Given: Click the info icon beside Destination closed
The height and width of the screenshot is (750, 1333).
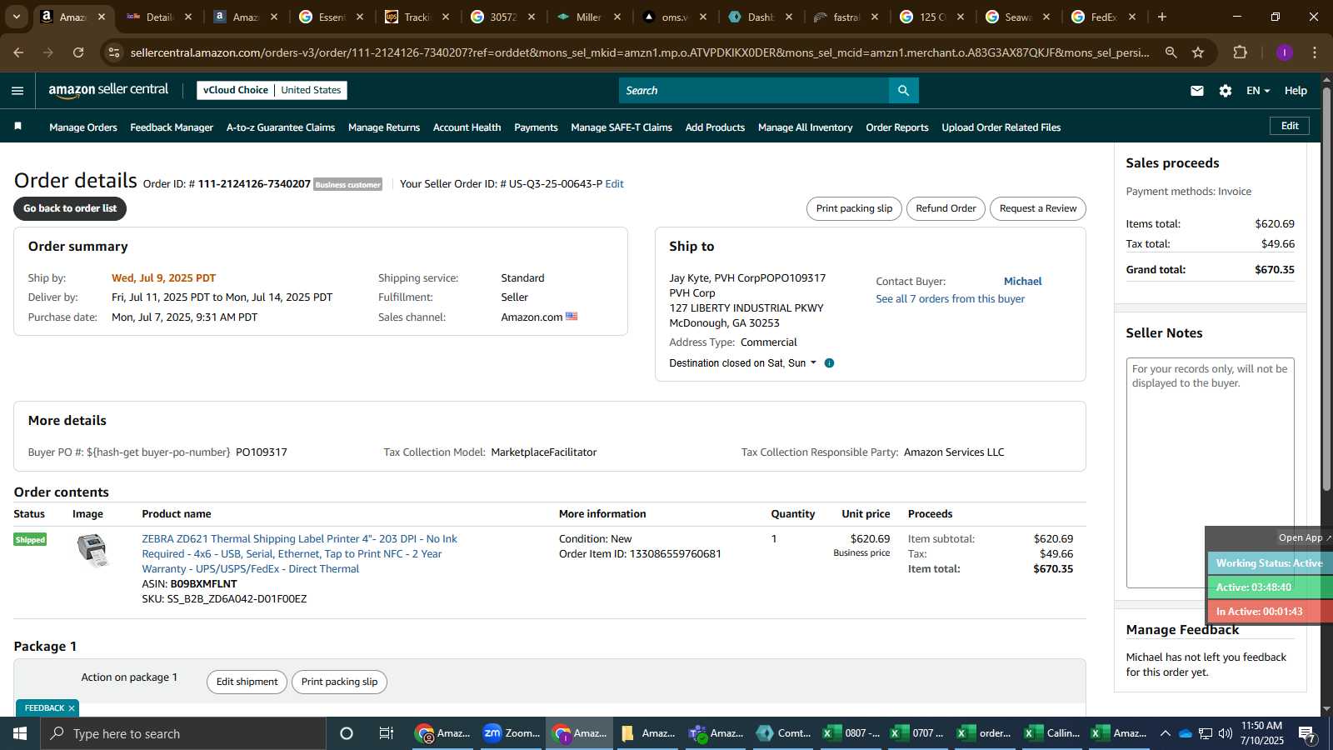Looking at the screenshot, I should coord(829,363).
